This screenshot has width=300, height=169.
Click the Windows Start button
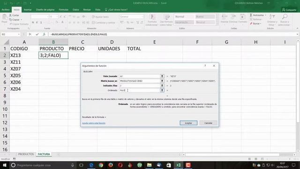tap(4, 165)
